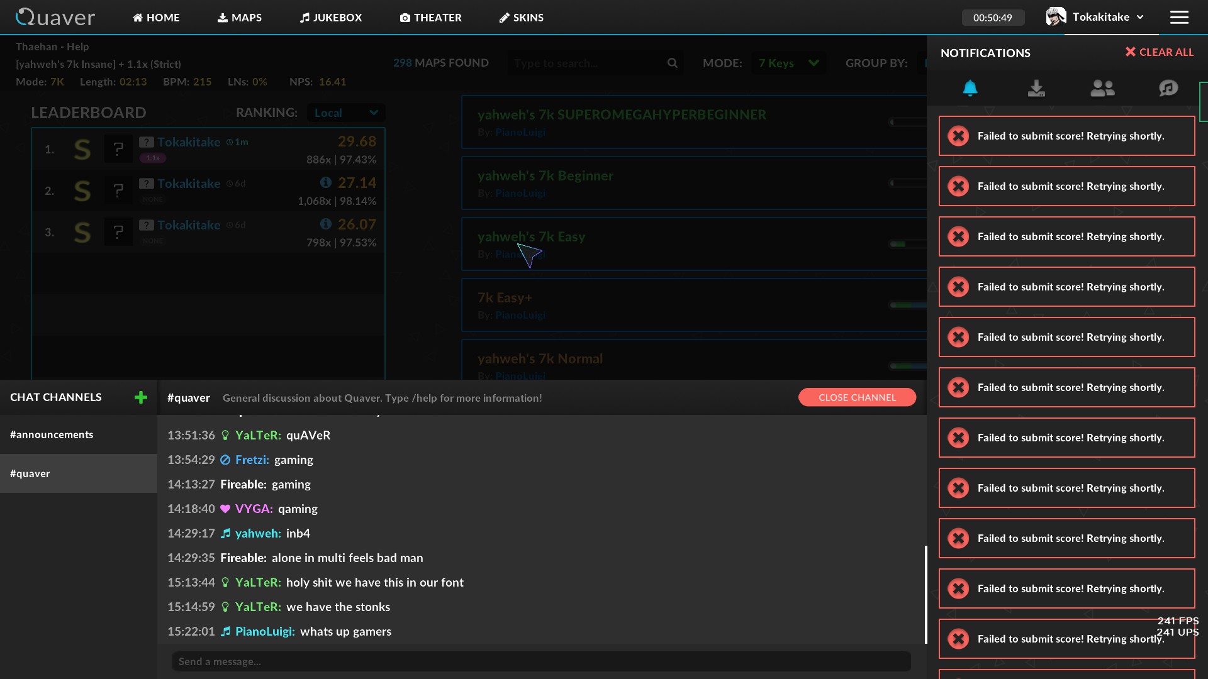Screen dimensions: 1208x679
Task: Click the info icon beside the 27.14 score
Action: [325, 182]
